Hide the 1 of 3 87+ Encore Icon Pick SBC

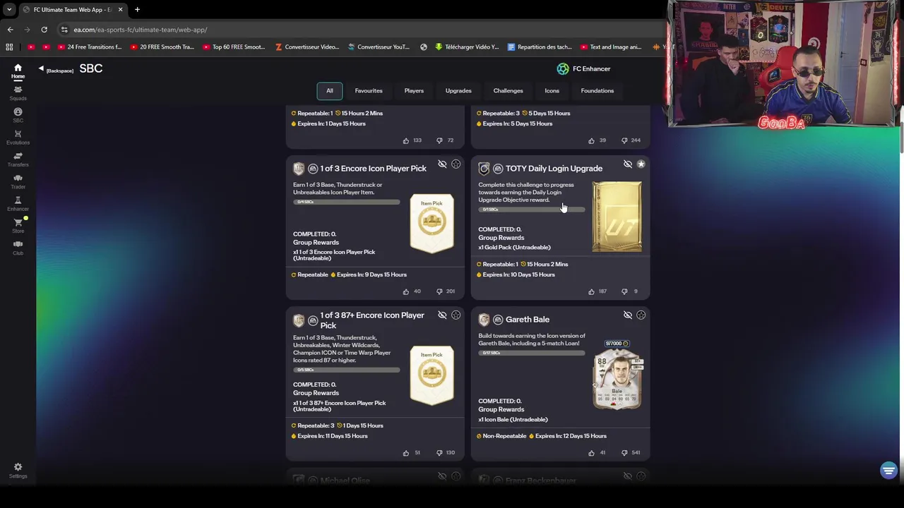coord(442,315)
